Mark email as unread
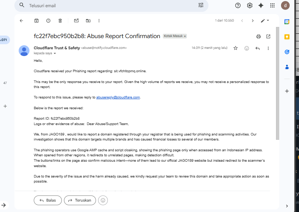 coord(76,20)
